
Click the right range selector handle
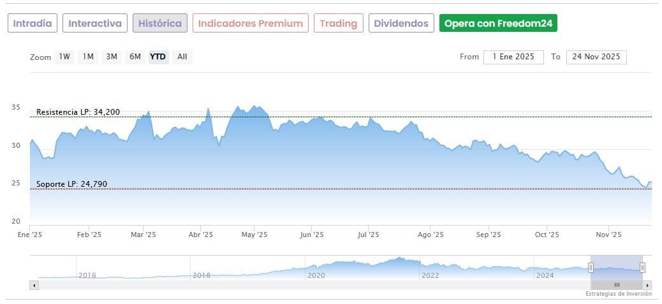tap(642, 268)
